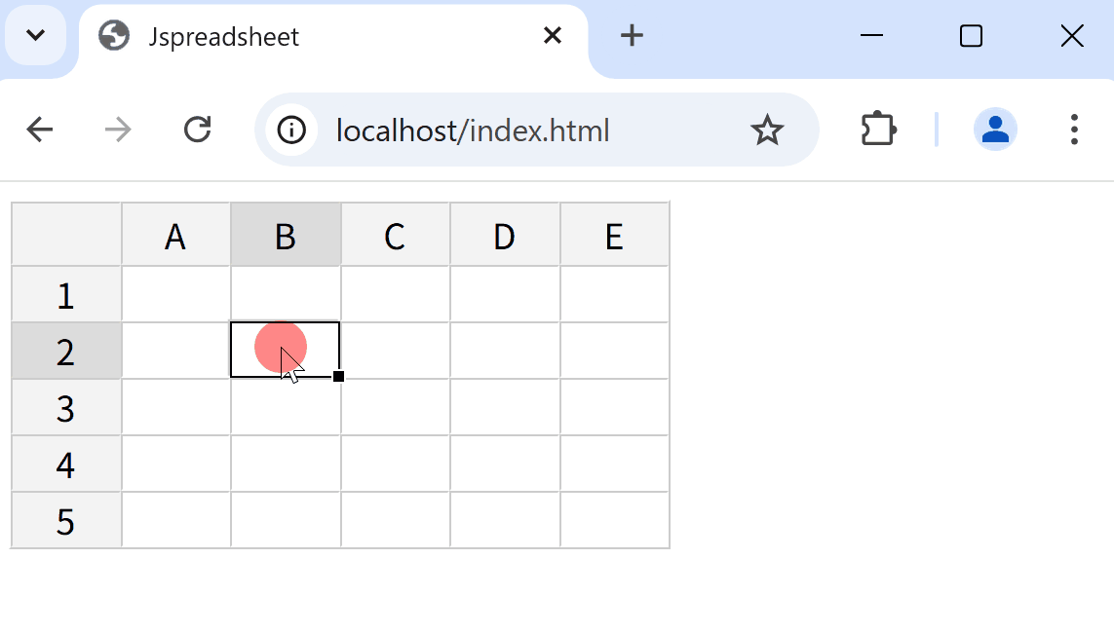Click the site information icon in address bar
The height and width of the screenshot is (633, 1114).
coord(290,129)
